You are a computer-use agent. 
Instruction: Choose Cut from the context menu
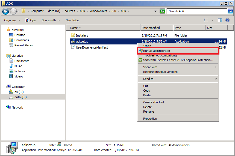tap(178, 86)
